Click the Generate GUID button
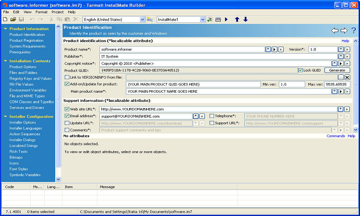This screenshot has height=216, width=360. coord(337,70)
